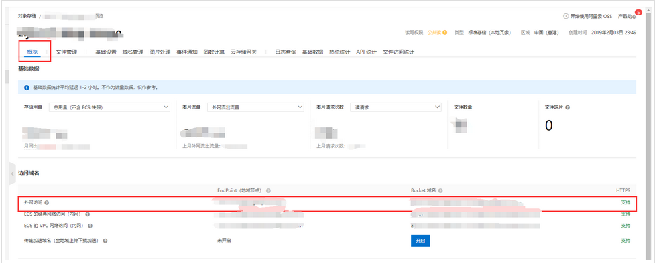This screenshot has height=264, width=655.
Task: Click the 公共读 permission label
Action: pyautogui.click(x=434, y=32)
